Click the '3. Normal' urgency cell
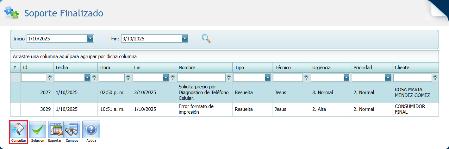The height and width of the screenshot is (149, 449). coord(330,92)
